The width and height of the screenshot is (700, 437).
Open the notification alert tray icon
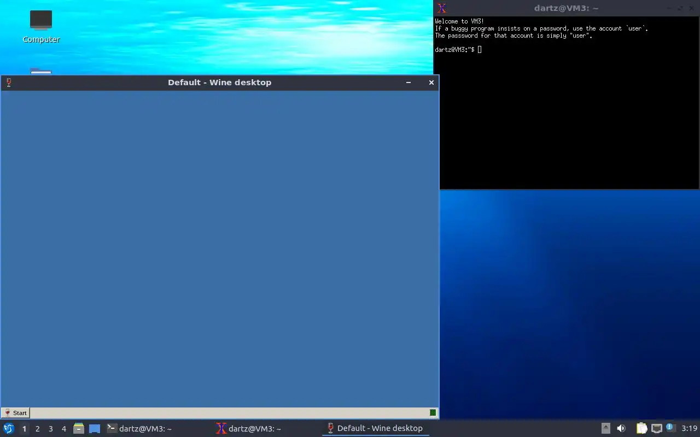[x=670, y=428]
